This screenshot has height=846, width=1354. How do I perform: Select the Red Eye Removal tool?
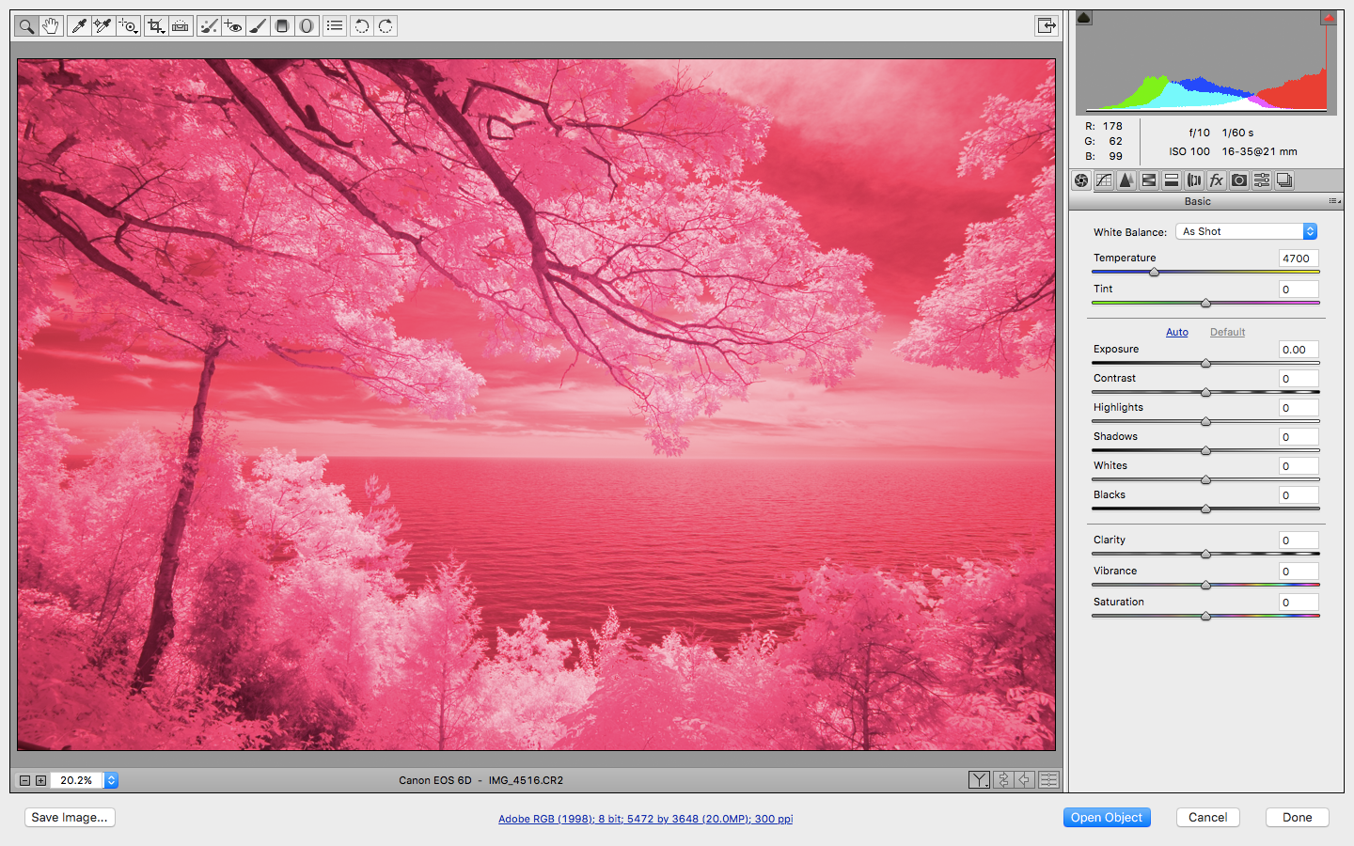pos(234,25)
